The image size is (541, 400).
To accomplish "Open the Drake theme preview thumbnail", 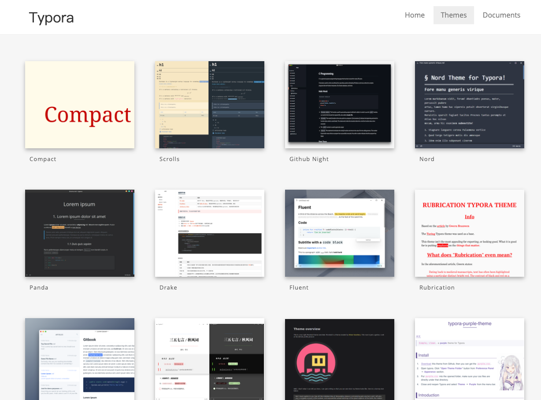I will pos(210,233).
